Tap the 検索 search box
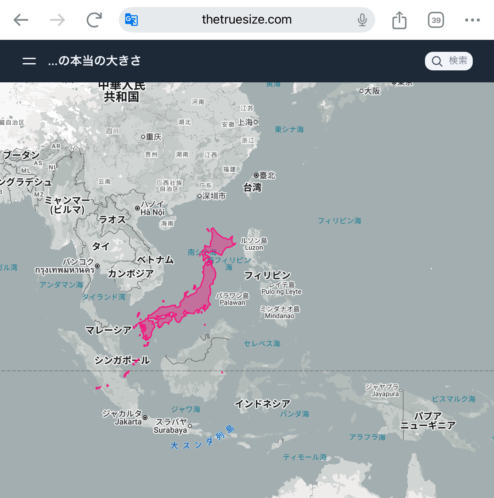494x498 pixels. click(x=449, y=61)
